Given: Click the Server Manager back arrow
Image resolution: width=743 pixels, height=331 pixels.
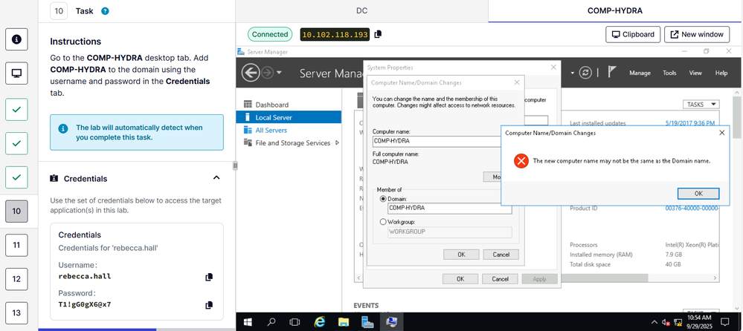Looking at the screenshot, I should coord(250,73).
